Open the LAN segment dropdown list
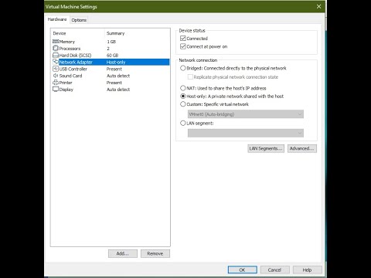Viewport: 371px width, 278px height. (x=246, y=133)
